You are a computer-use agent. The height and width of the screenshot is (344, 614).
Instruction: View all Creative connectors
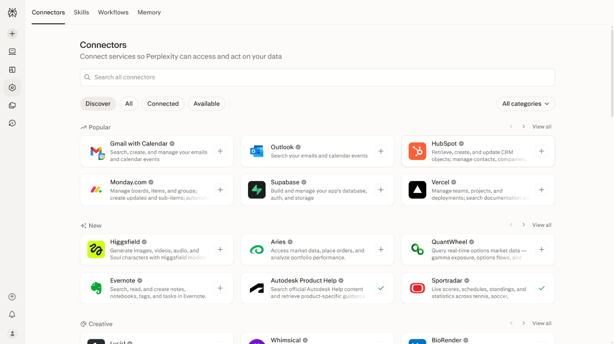(x=542, y=324)
